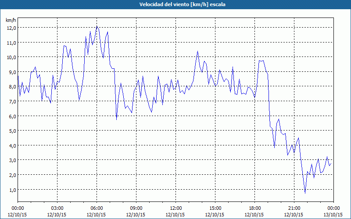Click the 03:00 time axis label

click(x=57, y=208)
